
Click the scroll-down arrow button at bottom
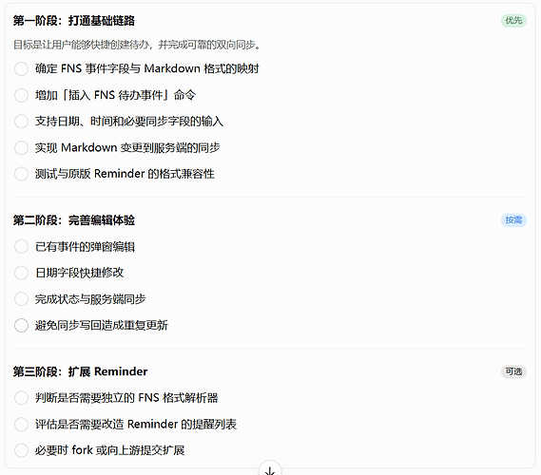coord(270,469)
